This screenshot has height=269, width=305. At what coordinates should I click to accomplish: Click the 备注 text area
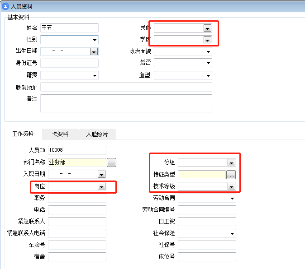[x=126, y=103]
